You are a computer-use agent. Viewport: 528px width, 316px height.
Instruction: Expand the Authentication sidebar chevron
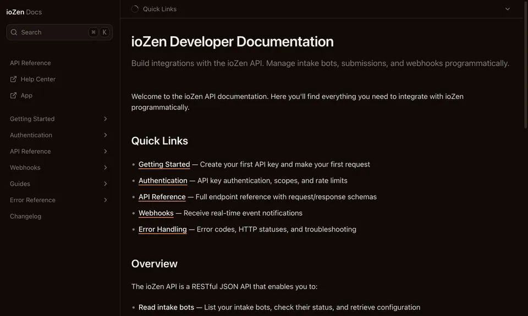pos(106,135)
